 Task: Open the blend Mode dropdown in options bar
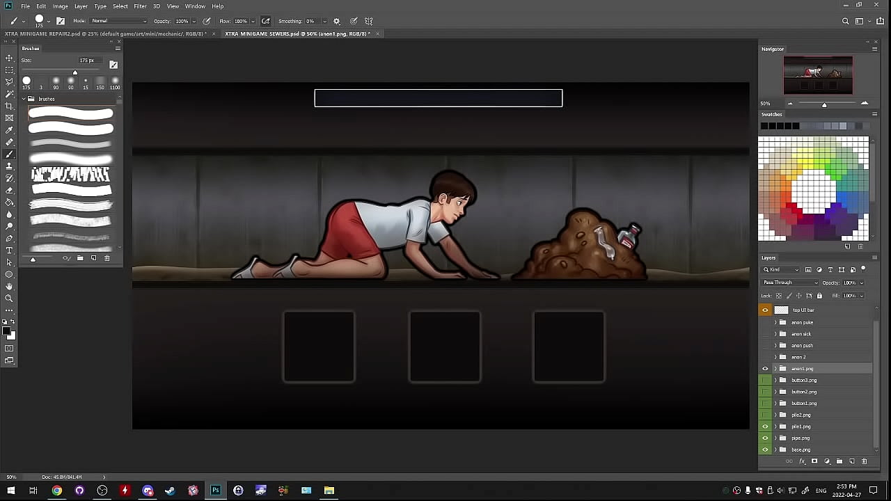(118, 21)
